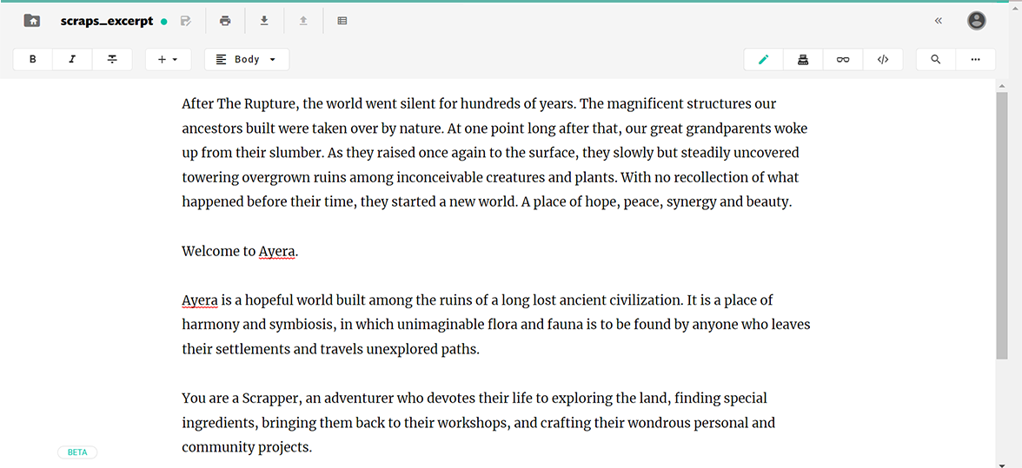
Task: Switch to typewriter mode
Action: tap(803, 59)
